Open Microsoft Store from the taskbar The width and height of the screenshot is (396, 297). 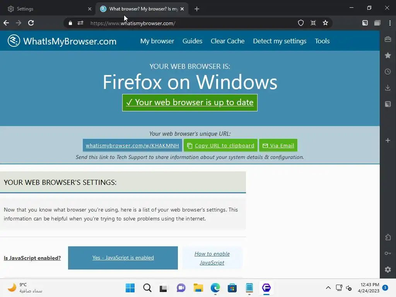coord(232,288)
